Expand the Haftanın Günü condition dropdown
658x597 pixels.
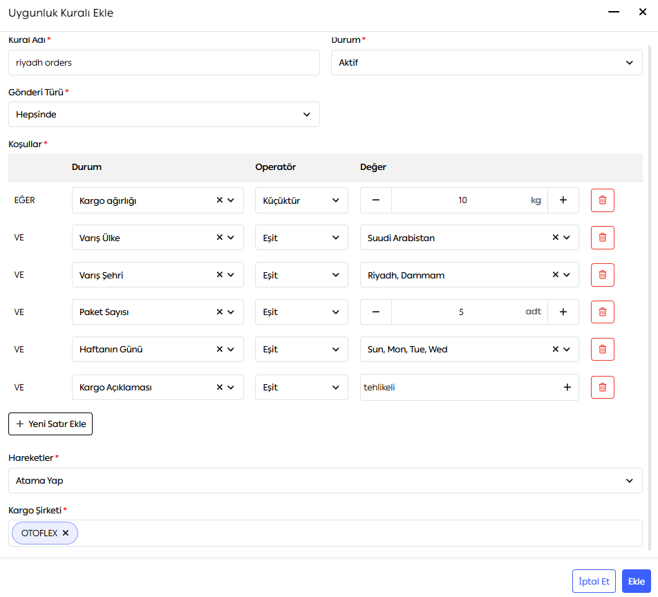point(231,349)
